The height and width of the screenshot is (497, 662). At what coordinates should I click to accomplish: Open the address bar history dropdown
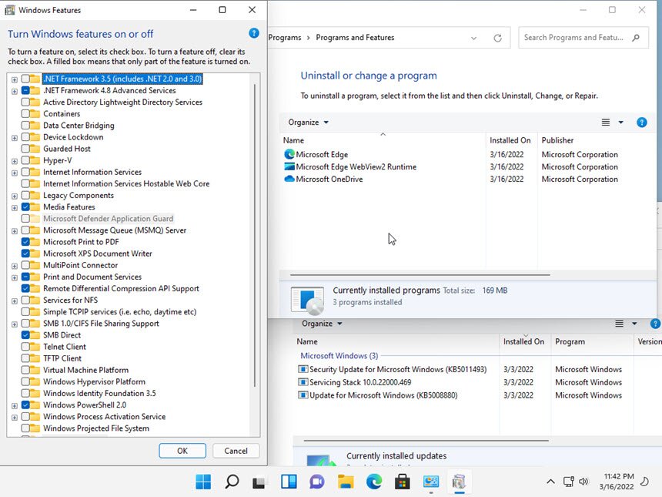[473, 38]
